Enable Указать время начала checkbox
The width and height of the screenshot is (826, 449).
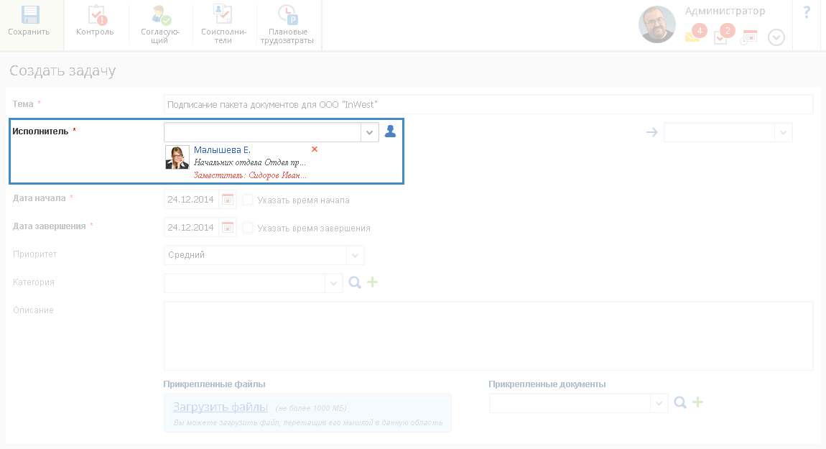(248, 200)
